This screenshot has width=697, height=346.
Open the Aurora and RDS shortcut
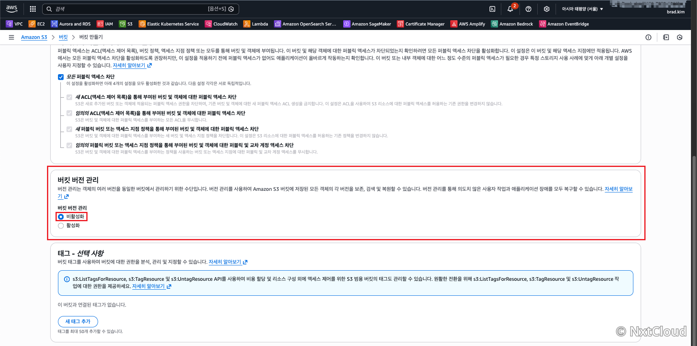[x=71, y=24]
